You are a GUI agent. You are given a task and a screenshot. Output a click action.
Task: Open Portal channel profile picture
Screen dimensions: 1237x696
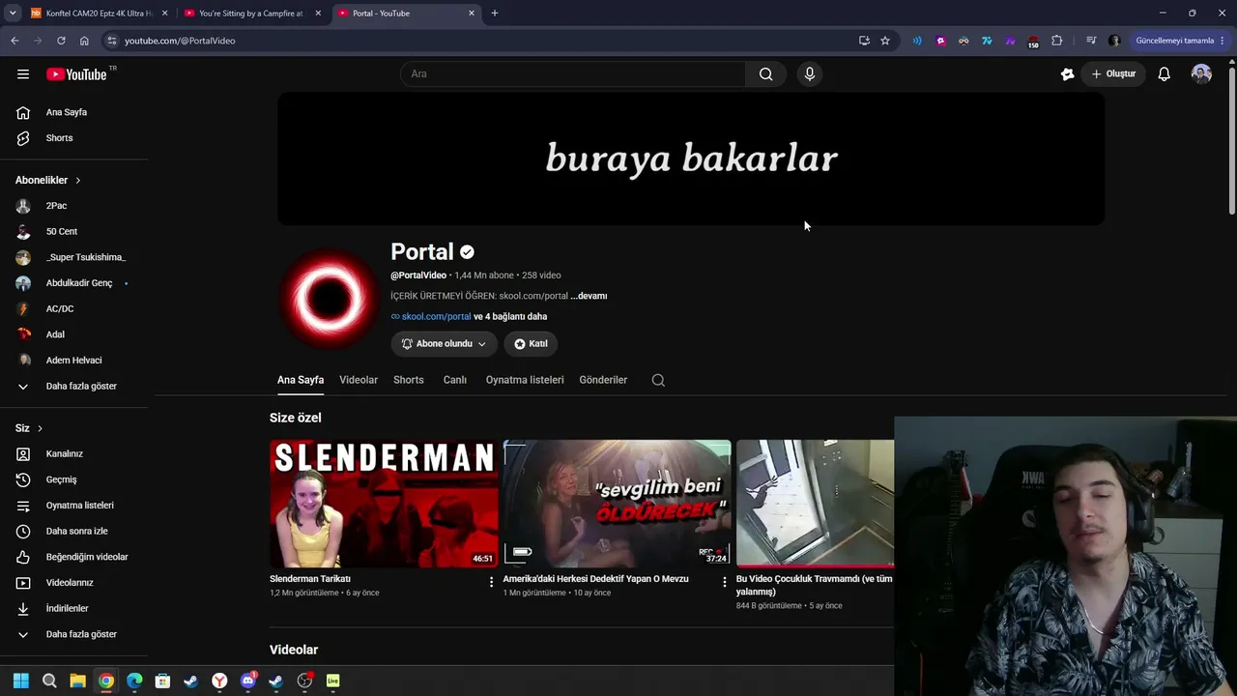[x=329, y=299]
